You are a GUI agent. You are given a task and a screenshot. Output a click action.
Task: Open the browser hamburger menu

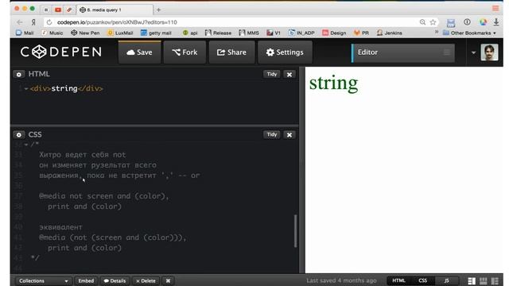[x=495, y=8]
